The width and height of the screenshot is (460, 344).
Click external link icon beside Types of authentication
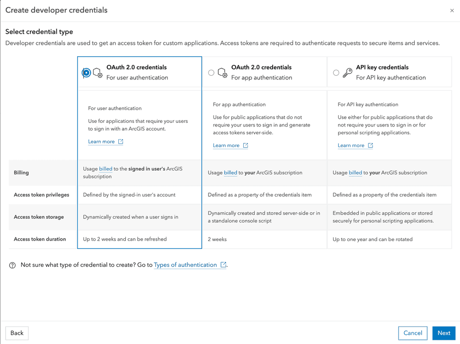[223, 265]
